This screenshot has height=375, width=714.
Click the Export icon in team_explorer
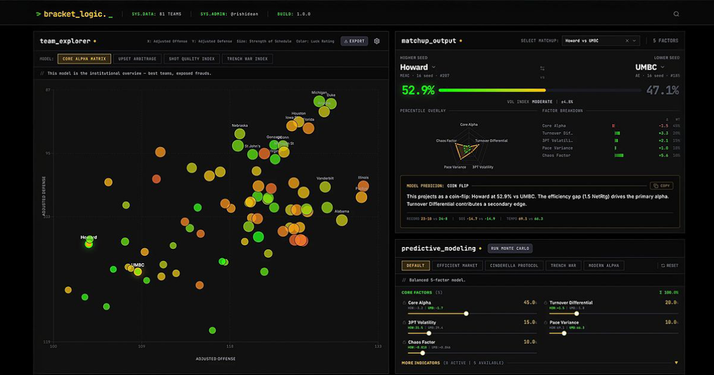[x=354, y=41]
